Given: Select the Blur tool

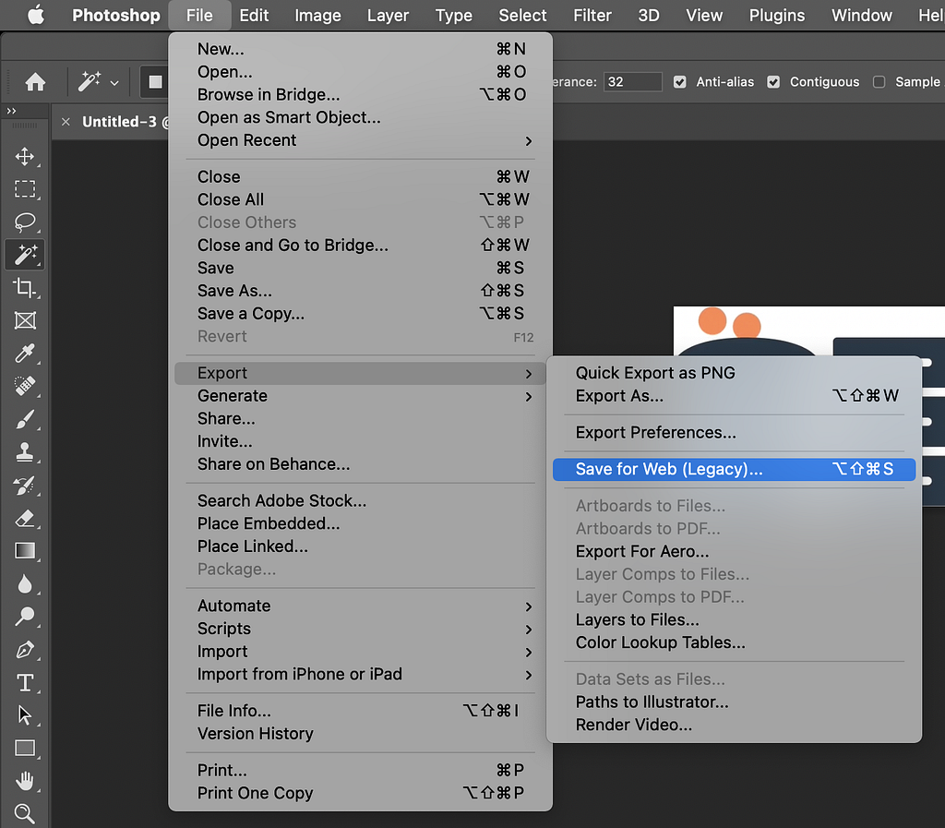Looking at the screenshot, I should click(x=25, y=583).
